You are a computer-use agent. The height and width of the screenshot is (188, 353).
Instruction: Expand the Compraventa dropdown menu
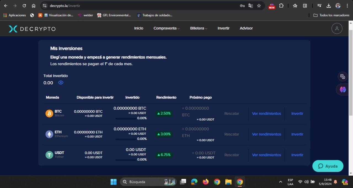point(167,28)
